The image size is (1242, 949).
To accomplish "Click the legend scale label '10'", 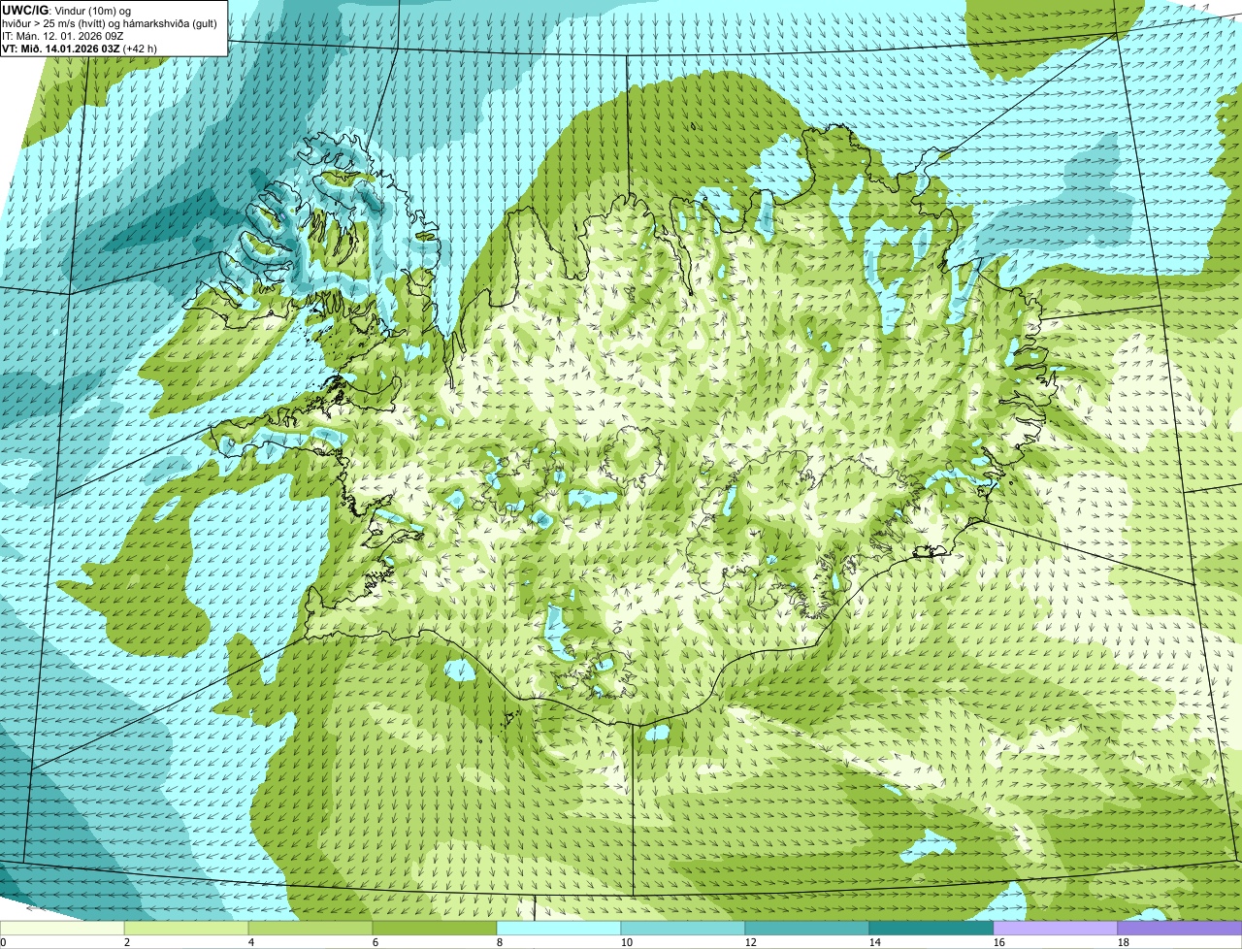I will tap(627, 942).
